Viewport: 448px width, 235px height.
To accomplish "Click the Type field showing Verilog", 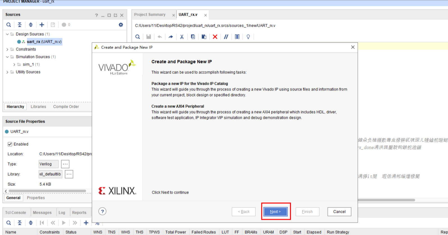I will click(x=49, y=164).
